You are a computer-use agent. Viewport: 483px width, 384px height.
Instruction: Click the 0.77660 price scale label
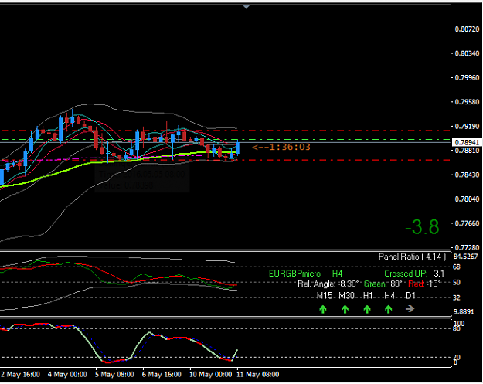[x=468, y=223]
